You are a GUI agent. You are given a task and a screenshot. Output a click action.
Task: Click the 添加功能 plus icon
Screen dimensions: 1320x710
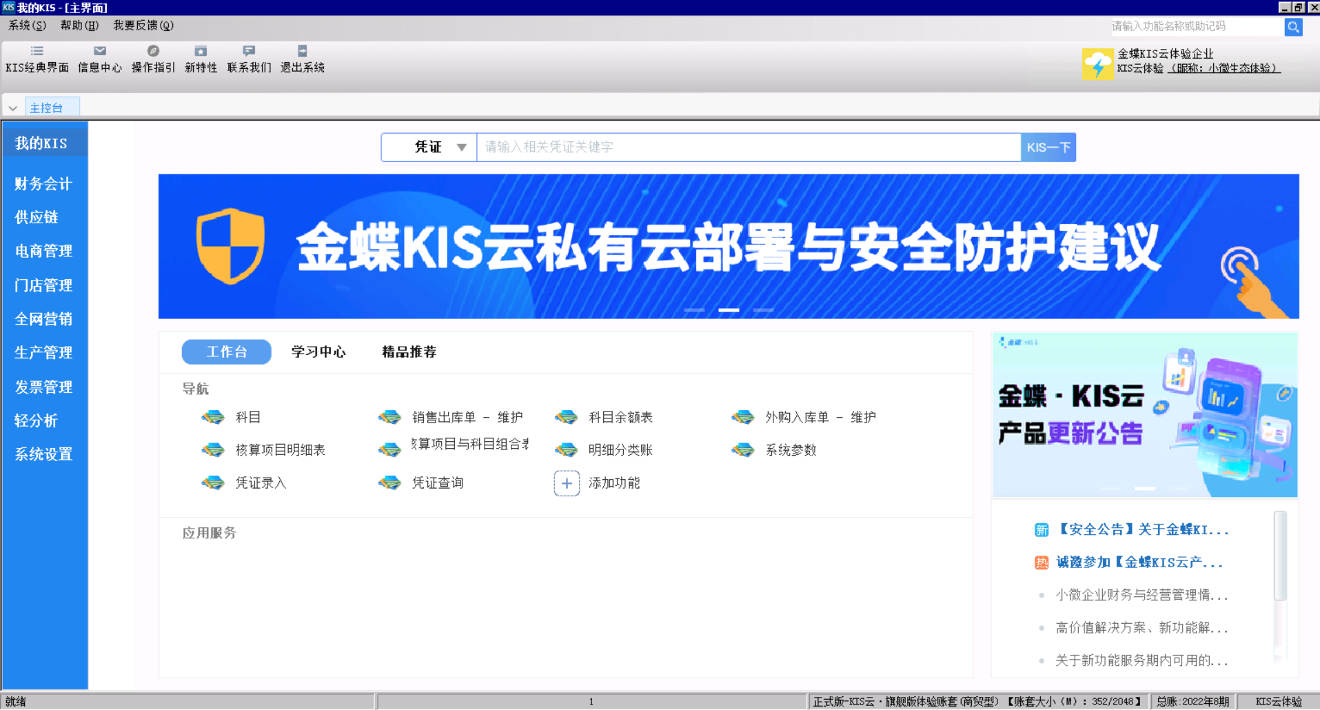pyautogui.click(x=567, y=483)
